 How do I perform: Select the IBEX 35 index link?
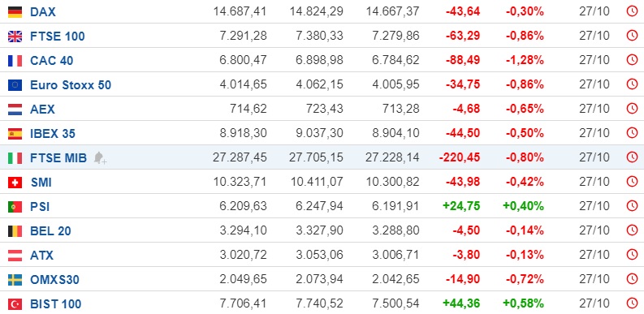pos(53,134)
